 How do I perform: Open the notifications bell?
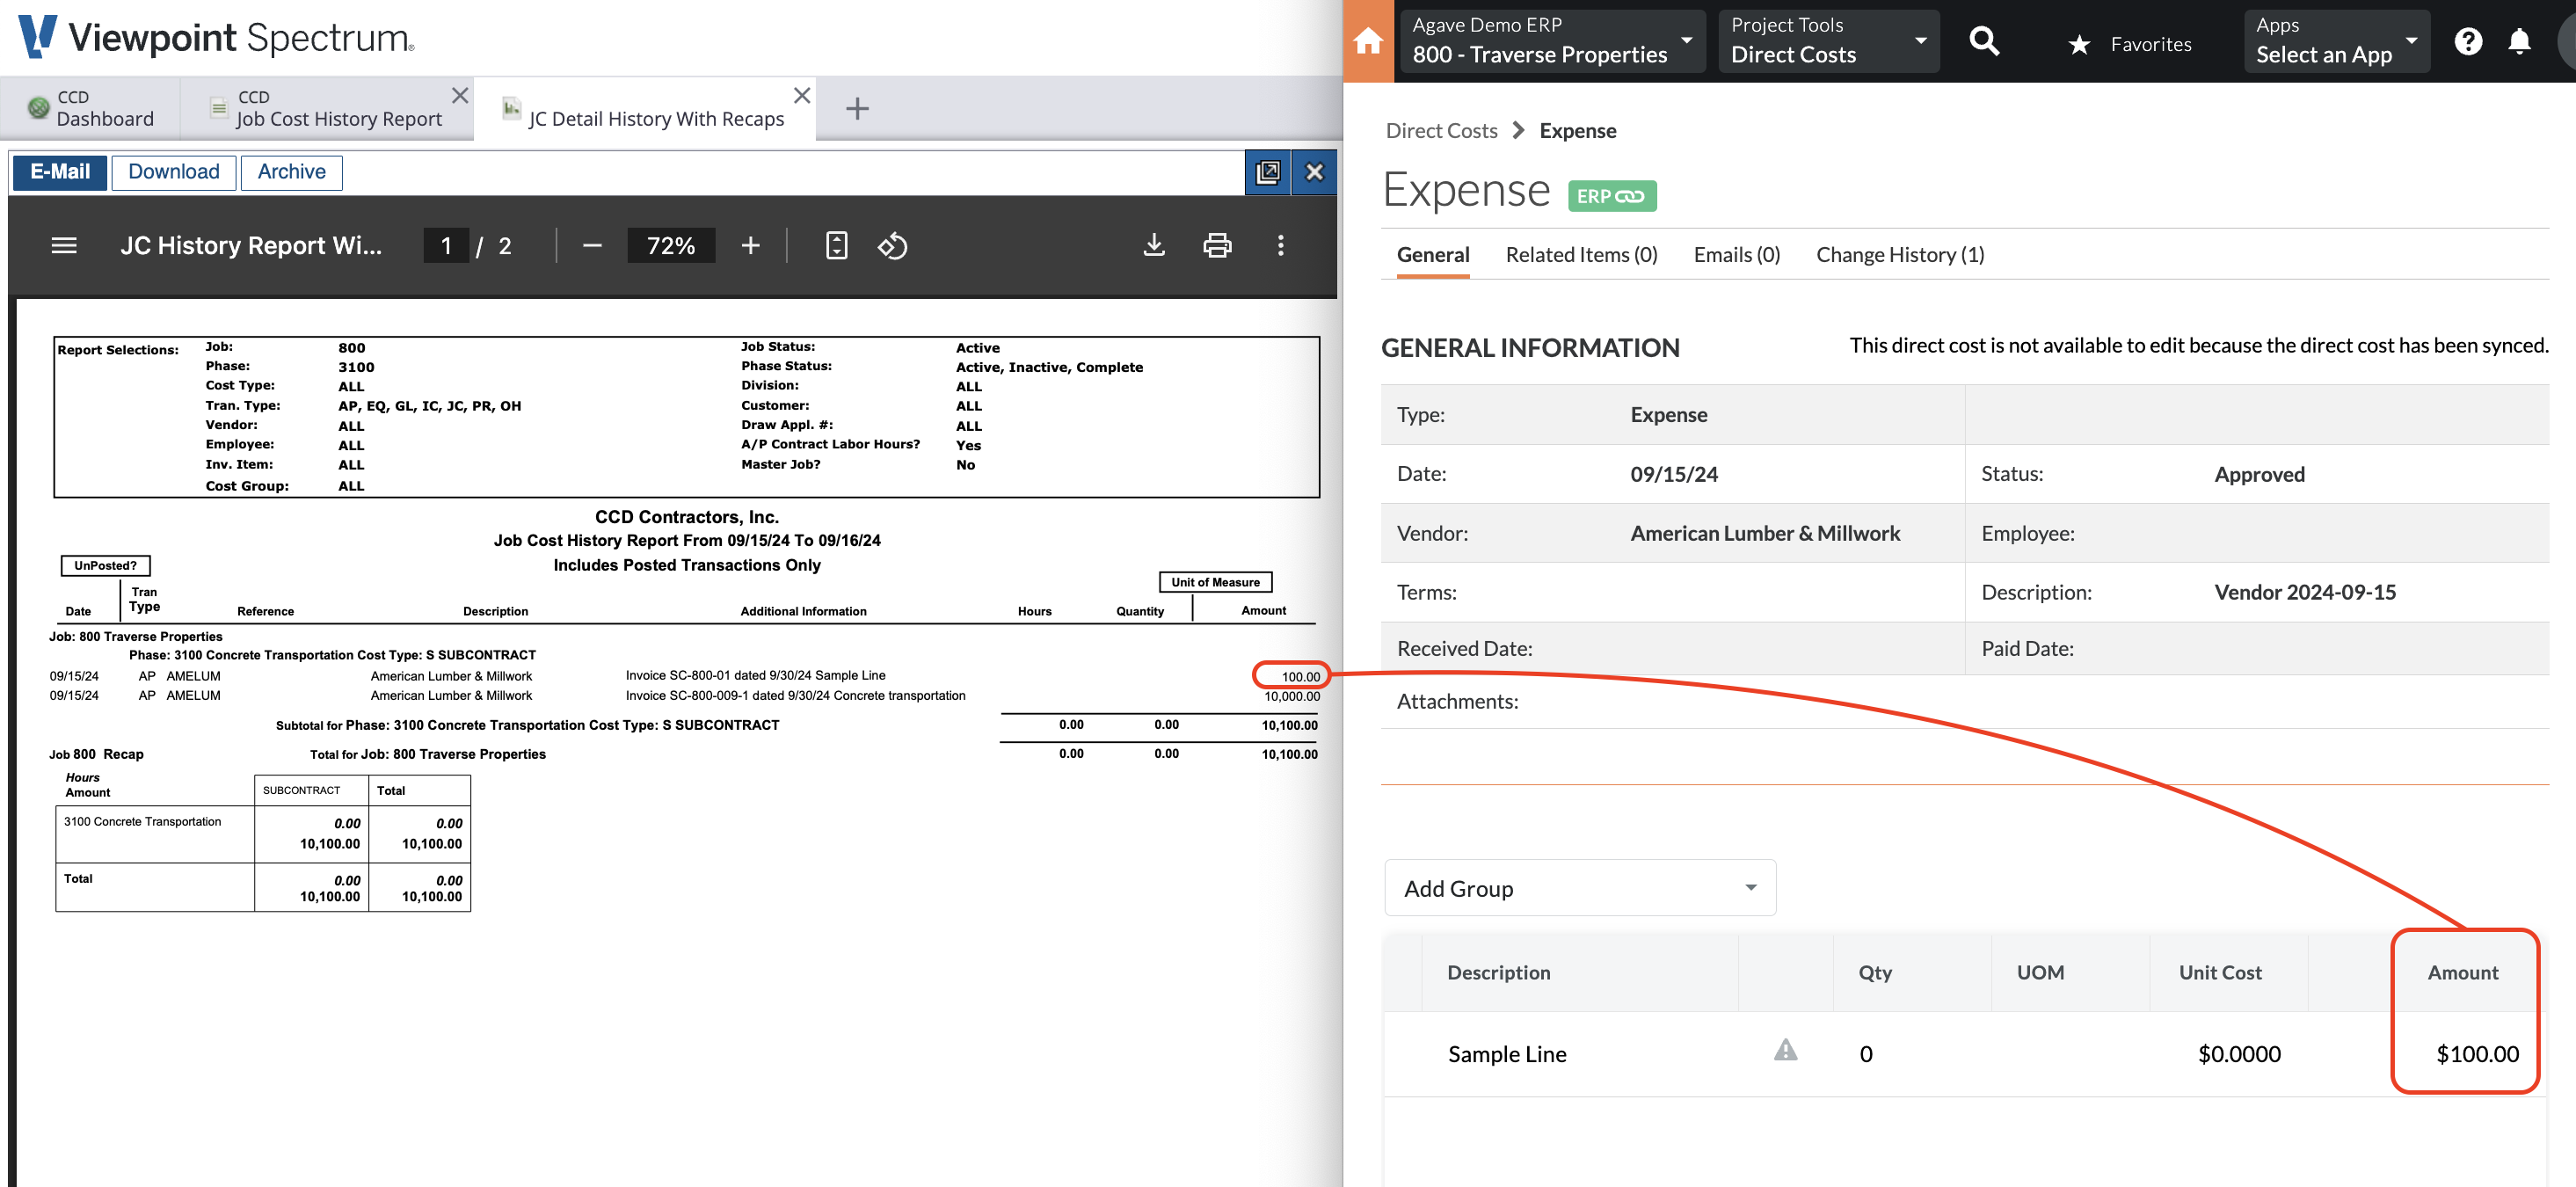point(2519,41)
